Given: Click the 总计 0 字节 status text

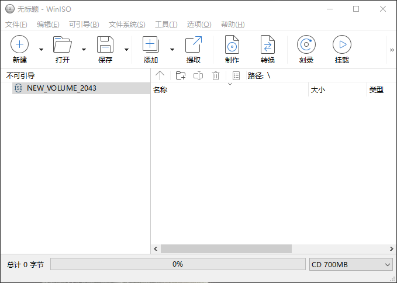Looking at the screenshot, I should tap(25, 264).
